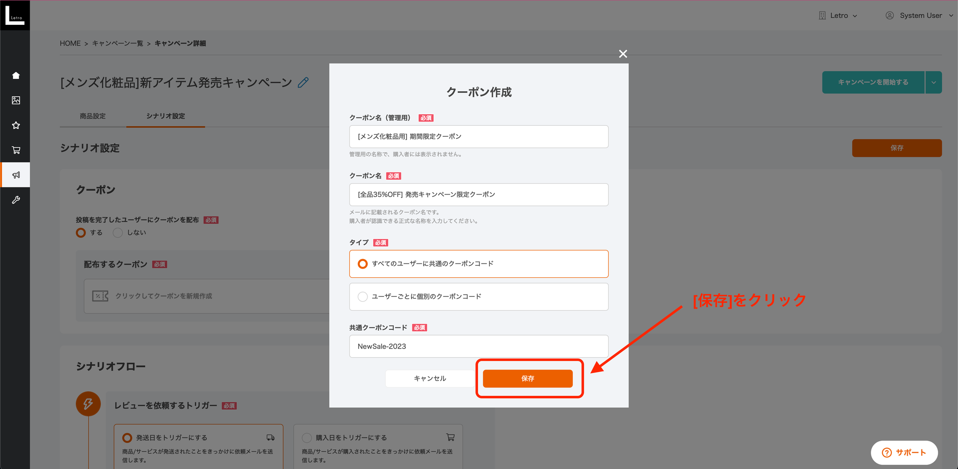Open the image gallery sidebar icon
The height and width of the screenshot is (469, 958).
coord(16,100)
